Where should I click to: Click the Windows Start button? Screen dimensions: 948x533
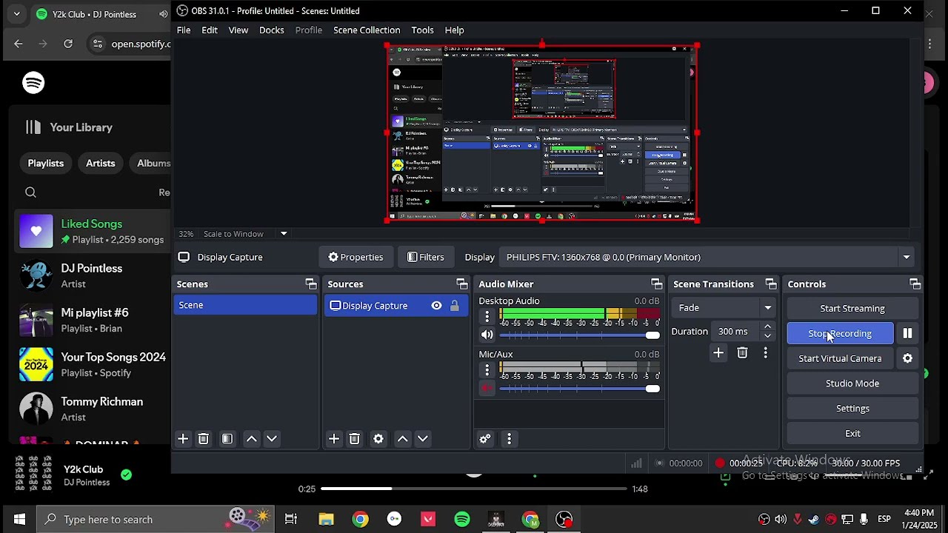(19, 519)
